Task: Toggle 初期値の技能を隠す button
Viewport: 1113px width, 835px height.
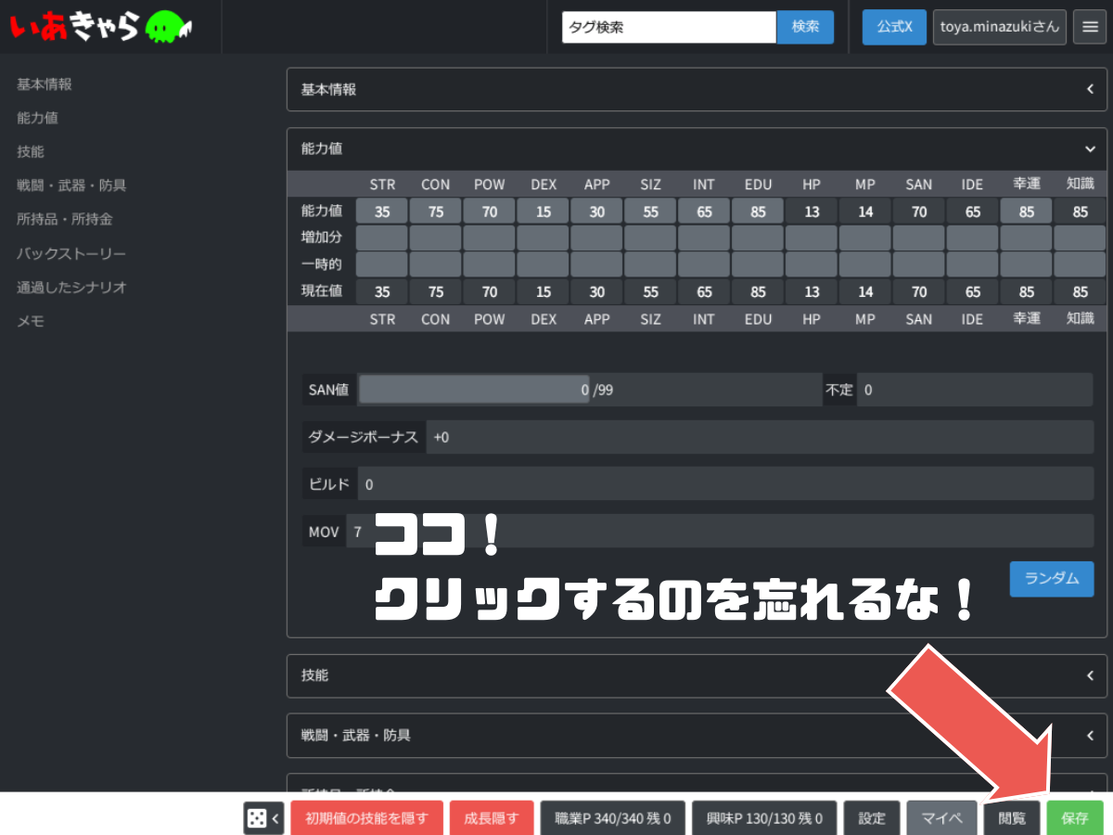Action: click(x=366, y=818)
